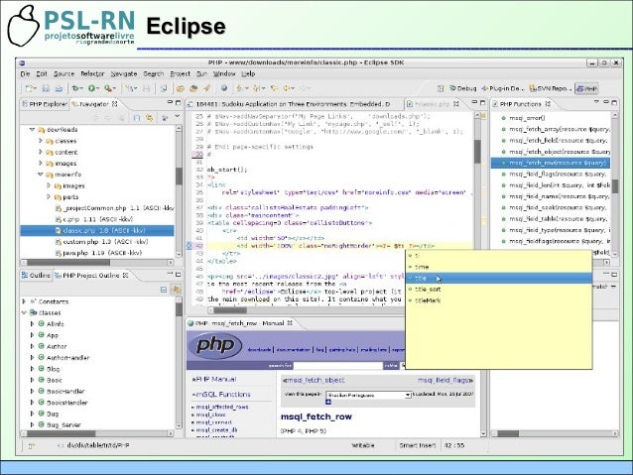Click the msql_error() function entry
This screenshot has width=633, height=475.
click(x=527, y=118)
